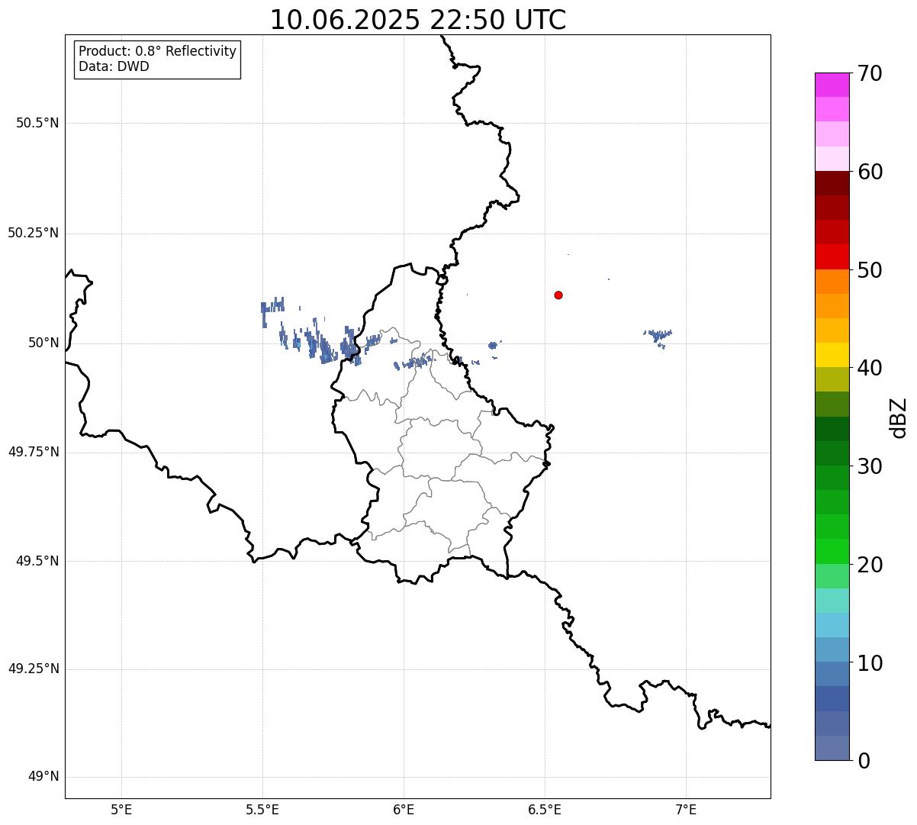
Task: Click the latitude label "50.5°N"
Action: click(x=37, y=123)
